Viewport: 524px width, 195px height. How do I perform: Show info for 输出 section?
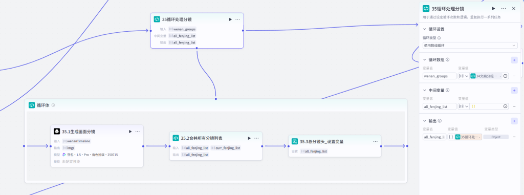pyautogui.click(x=440, y=121)
